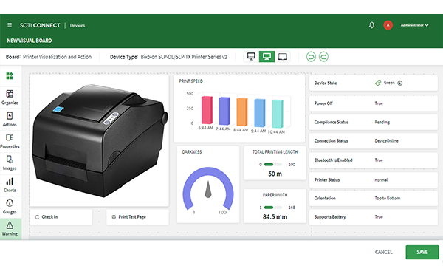Click the purple 7:44 AM bar
The height and width of the screenshot is (277, 443).
(224, 111)
